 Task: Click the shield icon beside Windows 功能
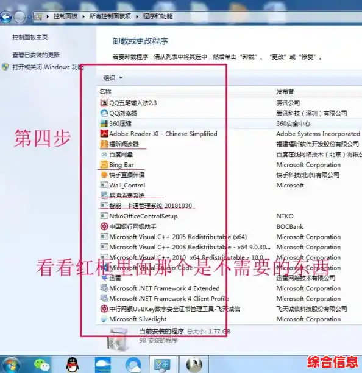(x=5, y=67)
